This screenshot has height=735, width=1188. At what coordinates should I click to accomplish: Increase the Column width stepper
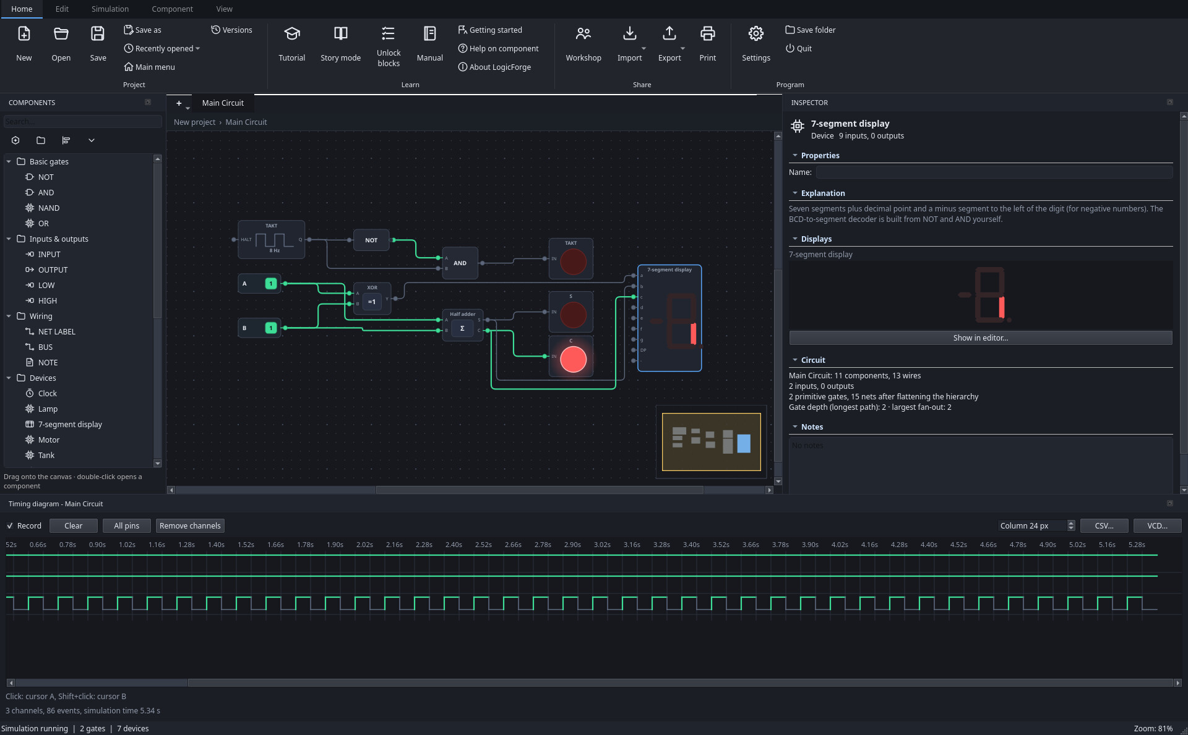pos(1071,523)
